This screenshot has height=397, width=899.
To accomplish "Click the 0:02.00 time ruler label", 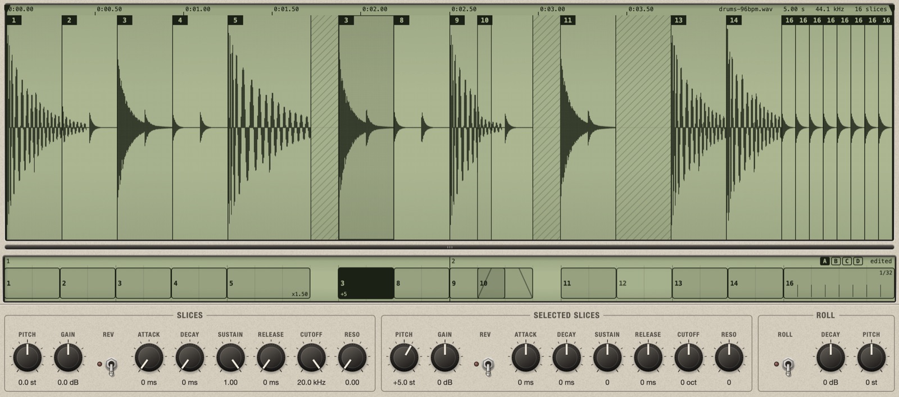I will click(375, 9).
